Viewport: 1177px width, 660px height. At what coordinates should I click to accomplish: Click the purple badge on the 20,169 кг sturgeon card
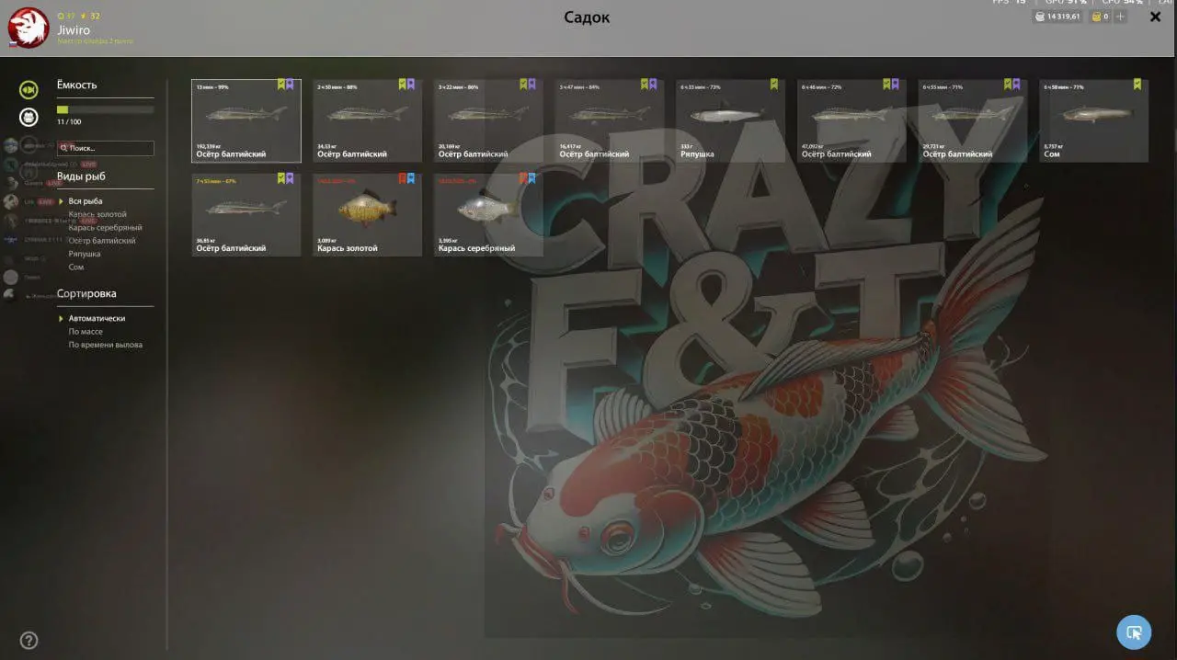point(532,84)
